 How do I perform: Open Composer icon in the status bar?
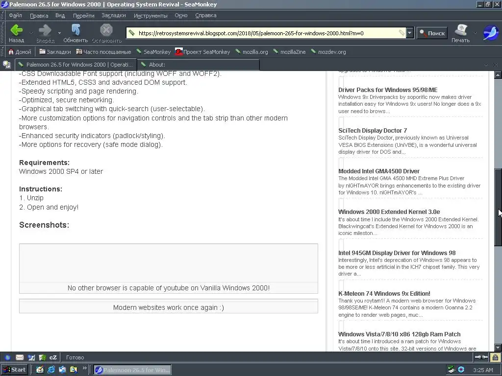pos(31,357)
